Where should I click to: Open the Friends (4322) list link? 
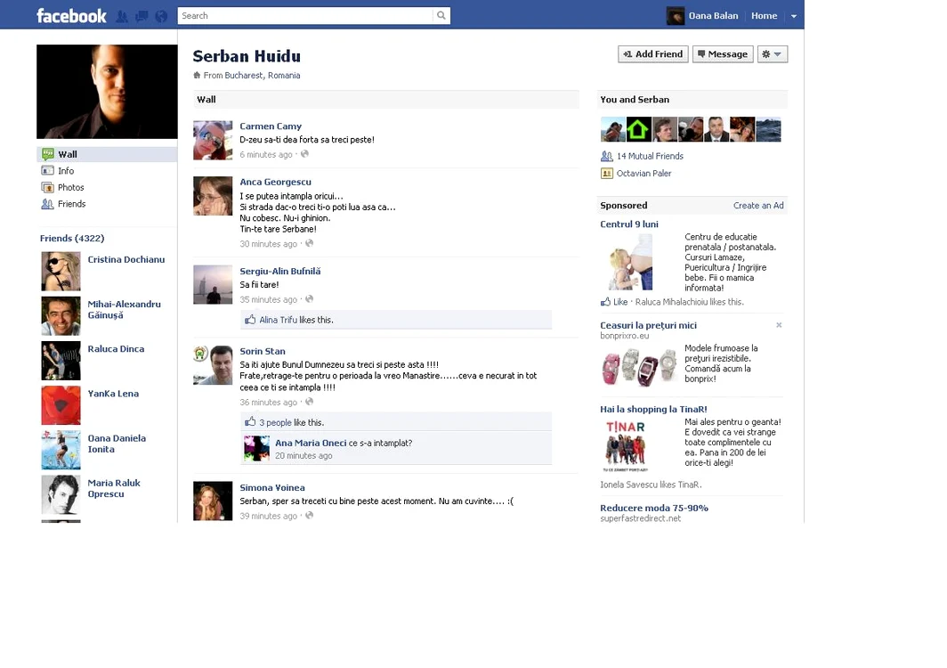72,238
